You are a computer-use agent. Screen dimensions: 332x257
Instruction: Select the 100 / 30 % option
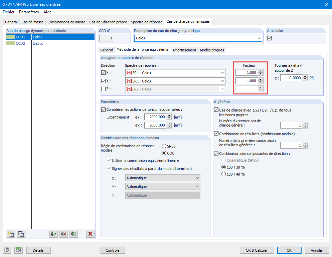point(223,167)
